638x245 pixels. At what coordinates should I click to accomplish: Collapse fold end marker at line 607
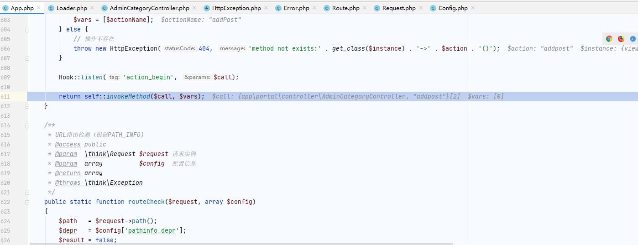(27, 58)
